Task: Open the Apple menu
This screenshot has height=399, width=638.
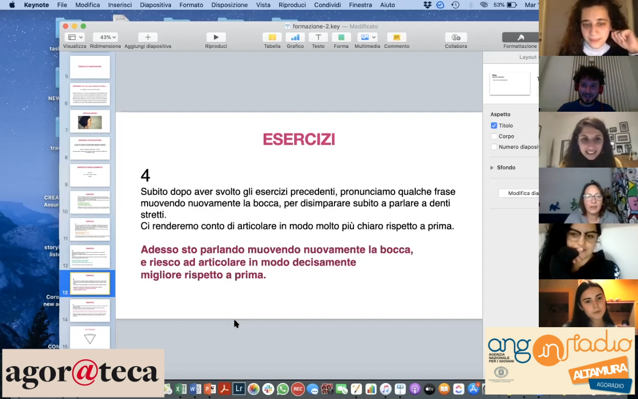Action: click(12, 5)
